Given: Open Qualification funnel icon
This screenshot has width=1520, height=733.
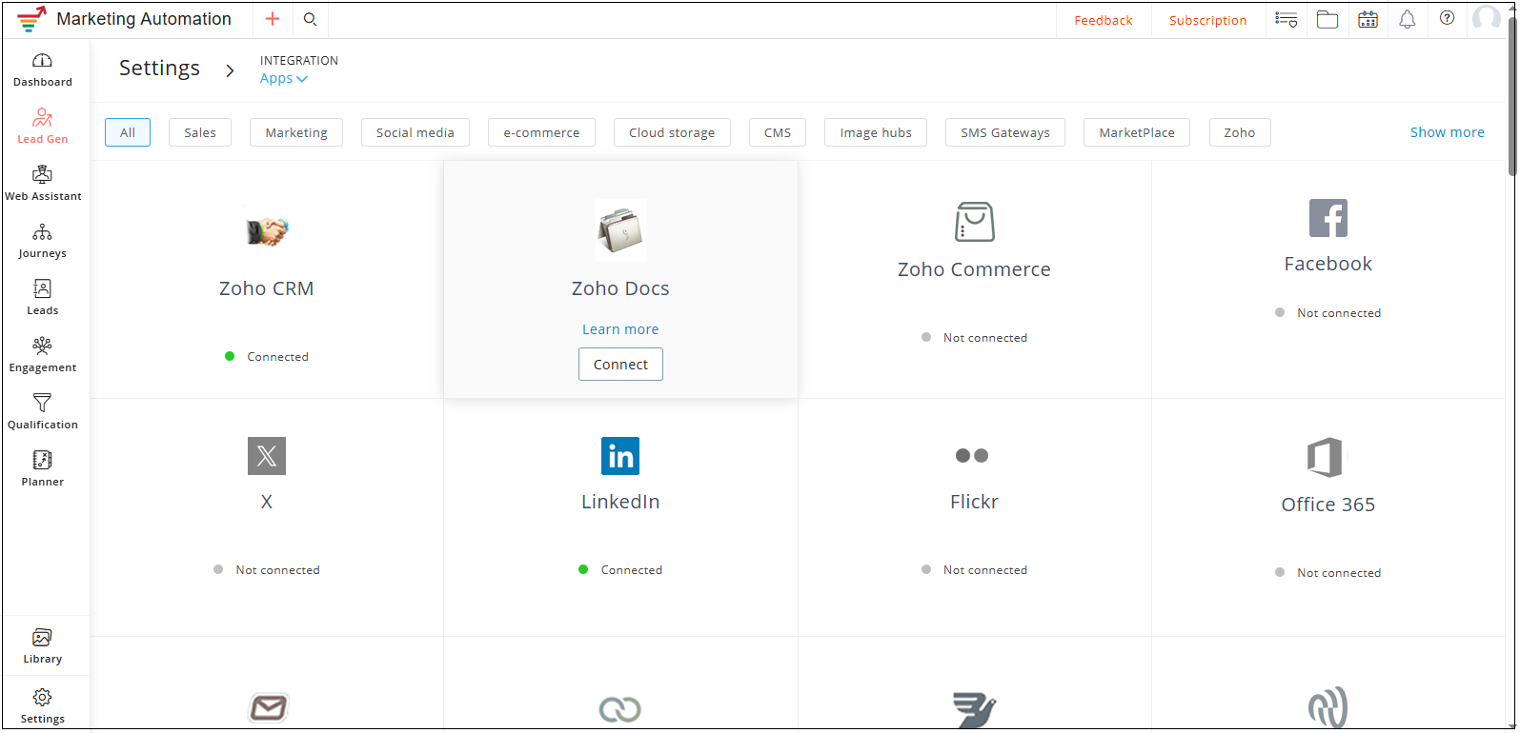Looking at the screenshot, I should pos(43,412).
